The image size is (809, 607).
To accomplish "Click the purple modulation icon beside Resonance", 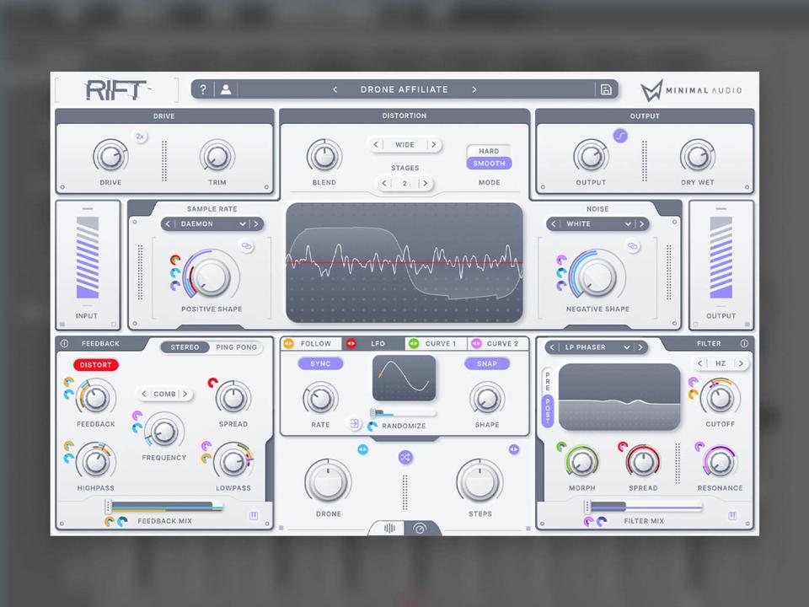I will point(699,447).
